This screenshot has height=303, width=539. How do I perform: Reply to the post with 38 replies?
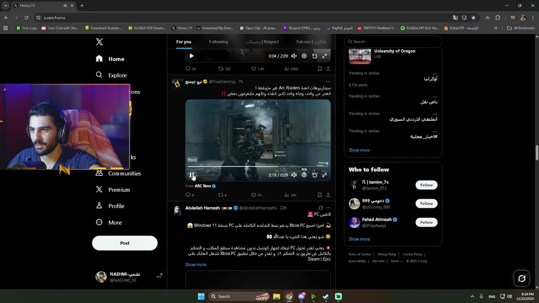coord(190,69)
